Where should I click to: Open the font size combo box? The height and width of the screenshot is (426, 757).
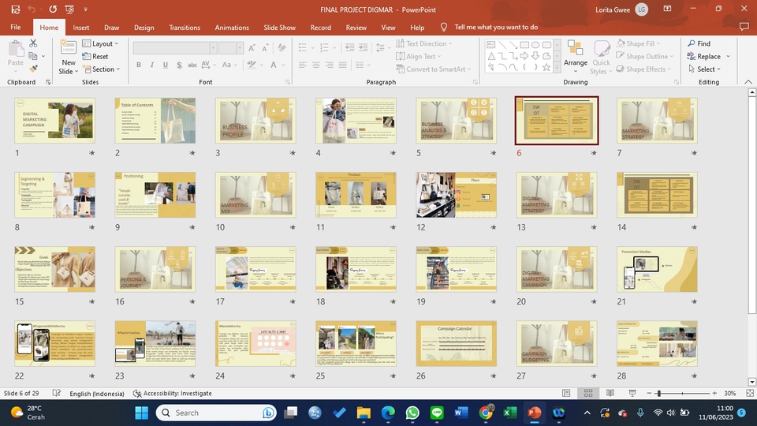[x=231, y=47]
